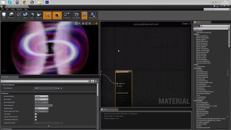Open the Palette Category dropdown
Screen dimensions: 231x130
[x=215, y=26]
